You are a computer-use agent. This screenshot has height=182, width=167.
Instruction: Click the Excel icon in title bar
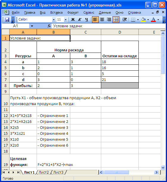pyautogui.click(x=4, y=5)
